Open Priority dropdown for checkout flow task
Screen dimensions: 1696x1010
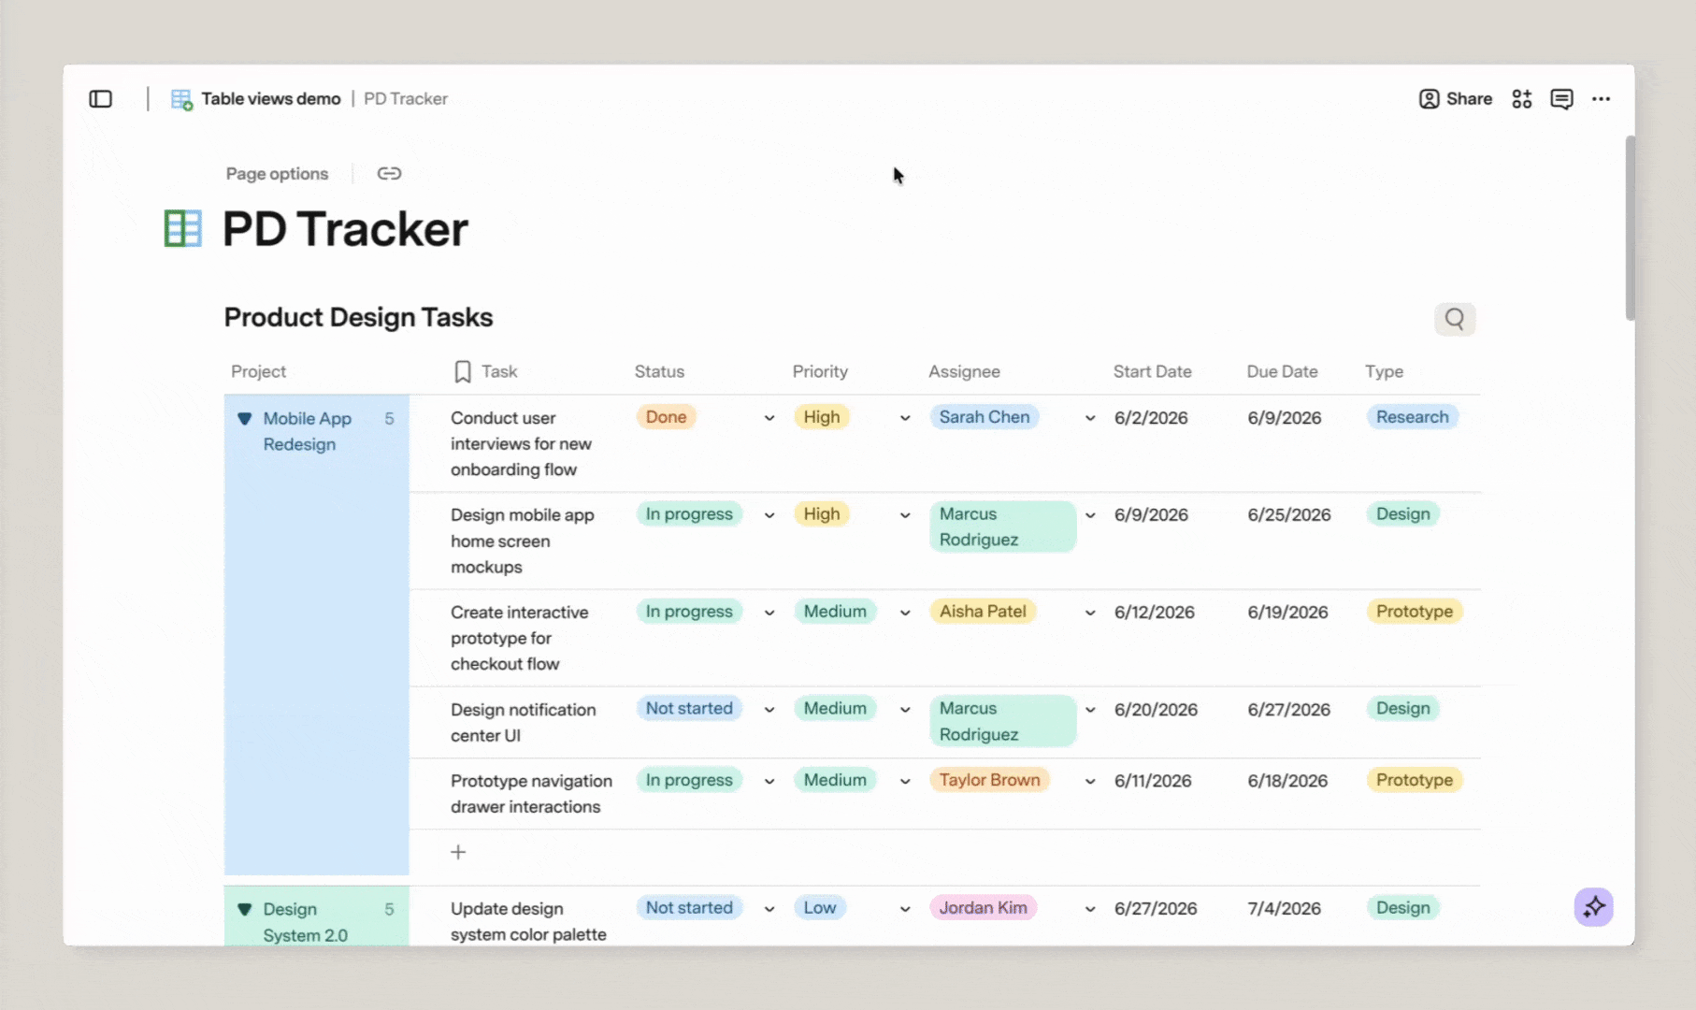[905, 613]
